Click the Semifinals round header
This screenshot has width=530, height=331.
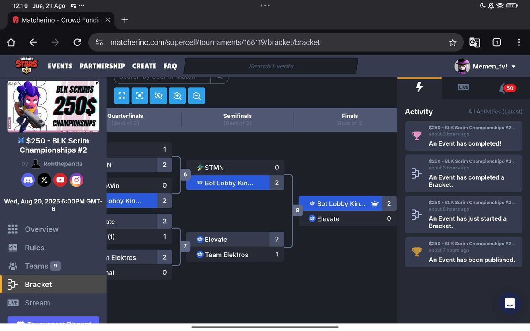237,119
